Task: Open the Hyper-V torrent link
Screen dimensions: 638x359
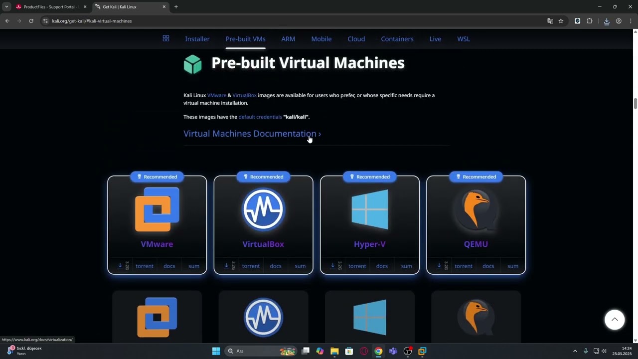Action: coord(357,266)
